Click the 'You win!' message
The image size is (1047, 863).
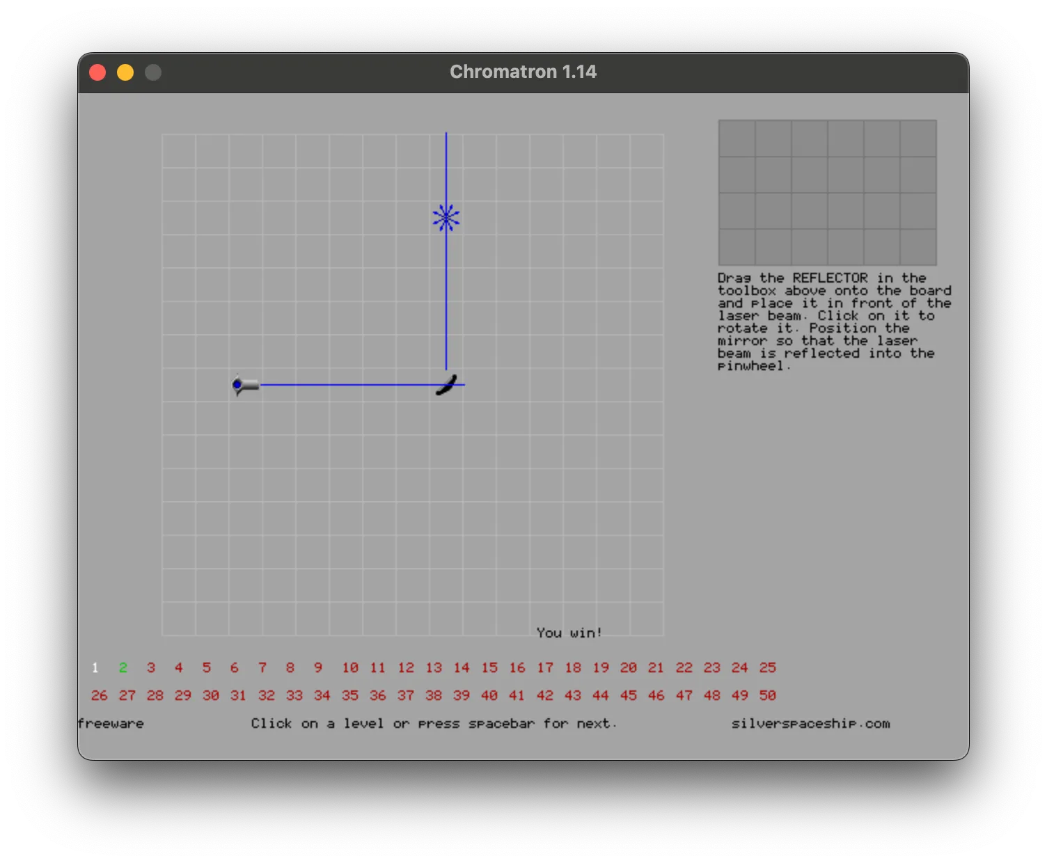(569, 633)
